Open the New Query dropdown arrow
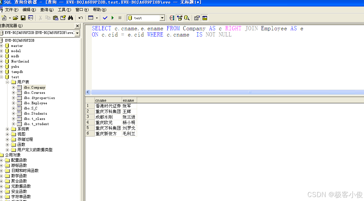Image resolution: width=364 pixels, height=201 pixels. pyautogui.click(x=10, y=18)
